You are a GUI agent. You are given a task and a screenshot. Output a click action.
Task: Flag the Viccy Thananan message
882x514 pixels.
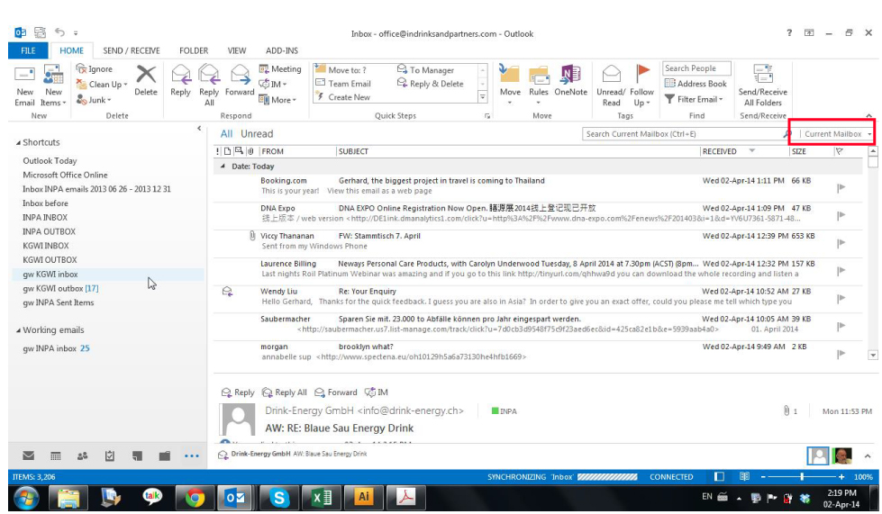coord(841,243)
